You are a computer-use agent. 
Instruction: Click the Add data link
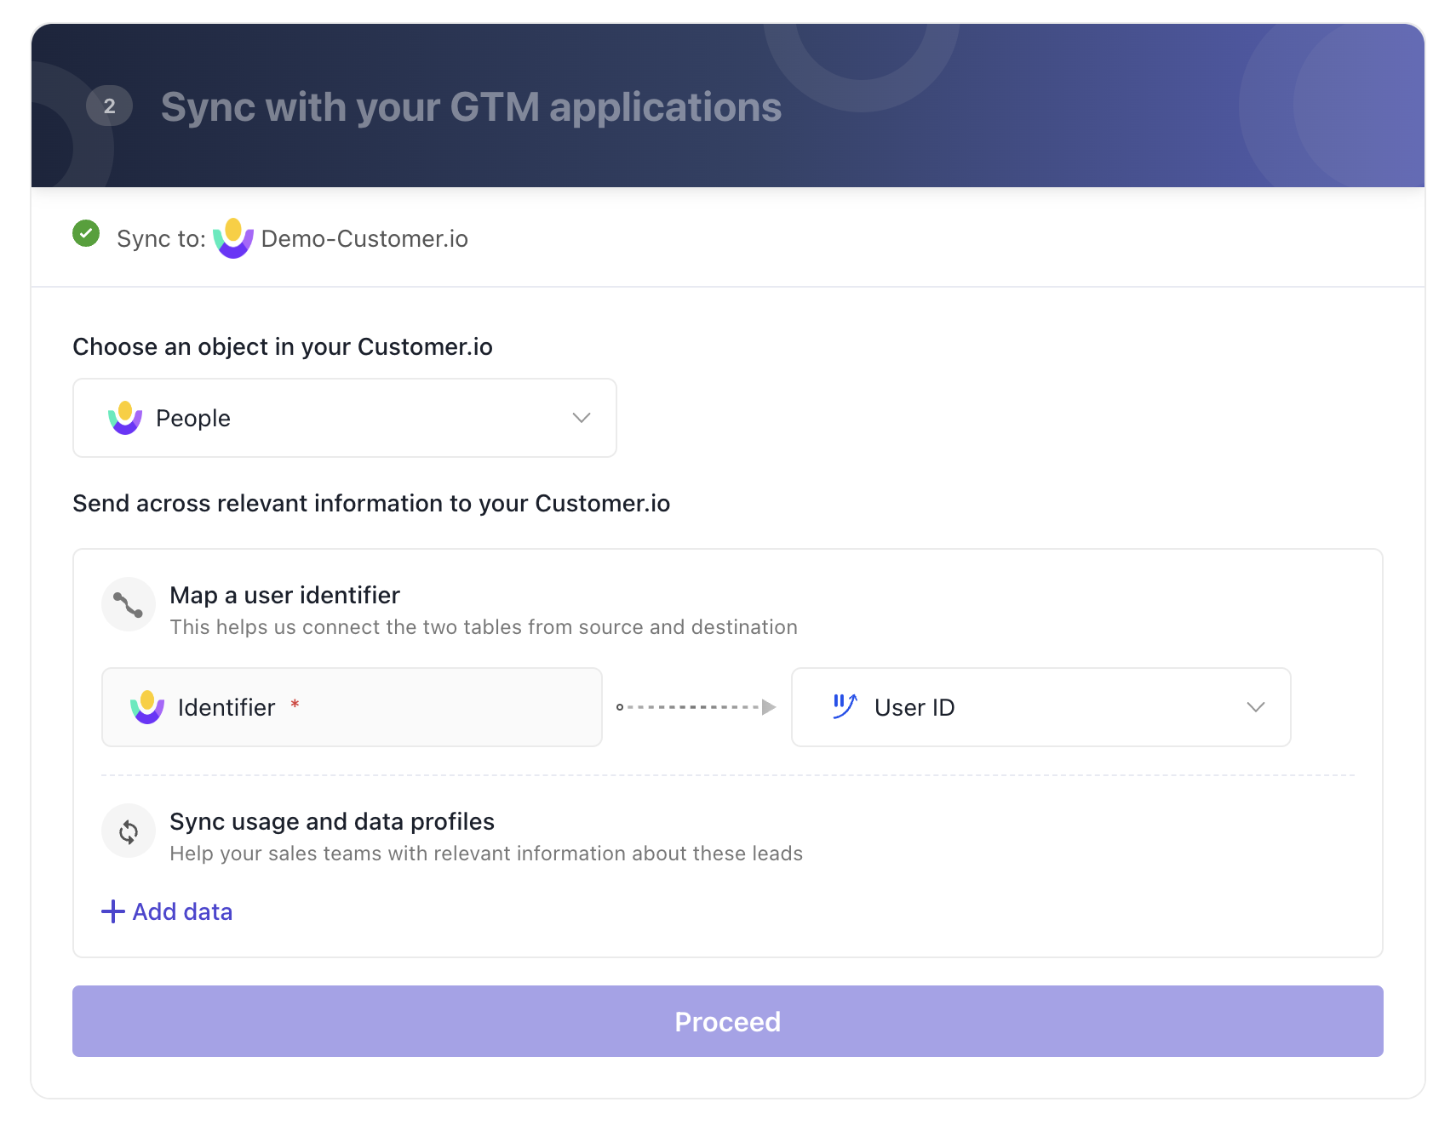[167, 911]
